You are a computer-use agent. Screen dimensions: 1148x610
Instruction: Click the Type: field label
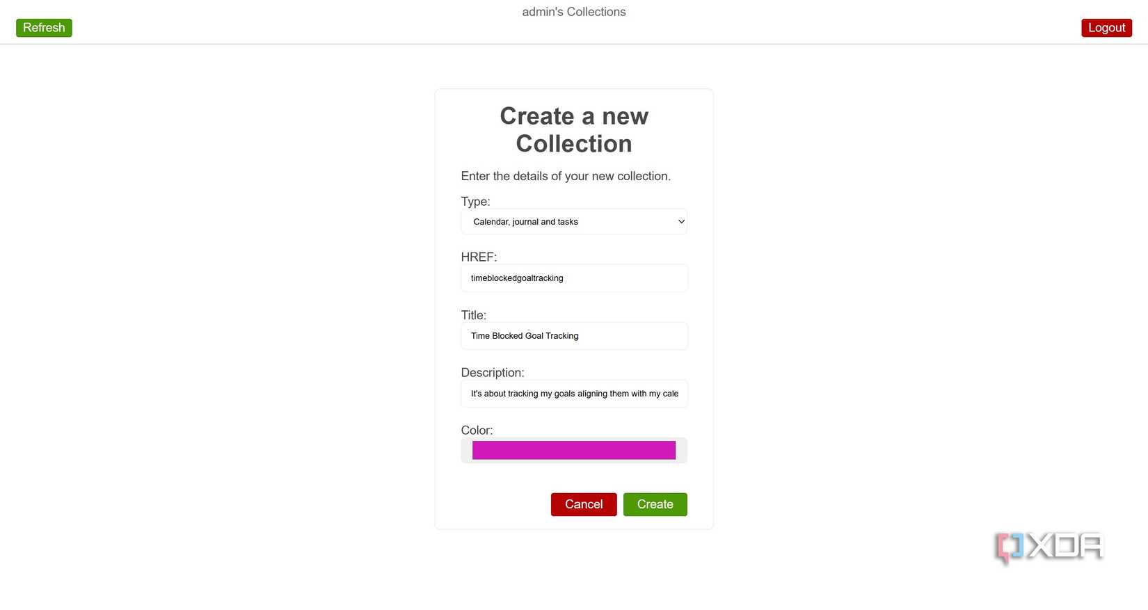click(475, 202)
